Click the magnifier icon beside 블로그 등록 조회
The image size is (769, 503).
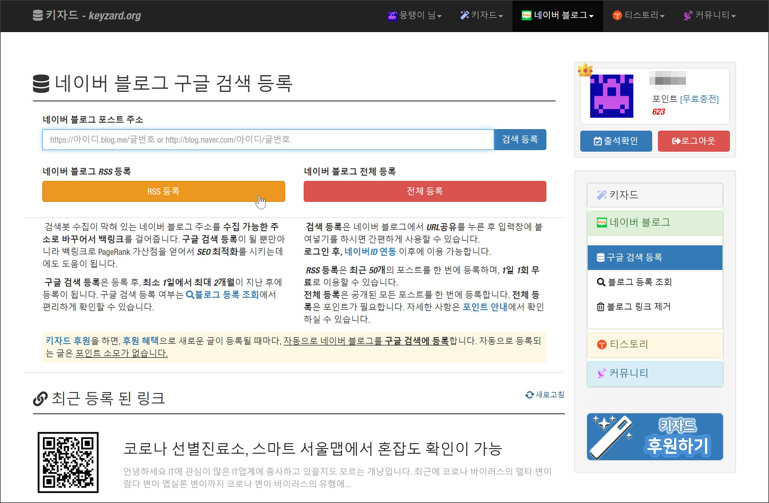click(x=601, y=282)
